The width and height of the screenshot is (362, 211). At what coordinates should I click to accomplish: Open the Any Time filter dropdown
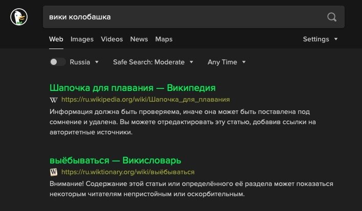click(227, 62)
